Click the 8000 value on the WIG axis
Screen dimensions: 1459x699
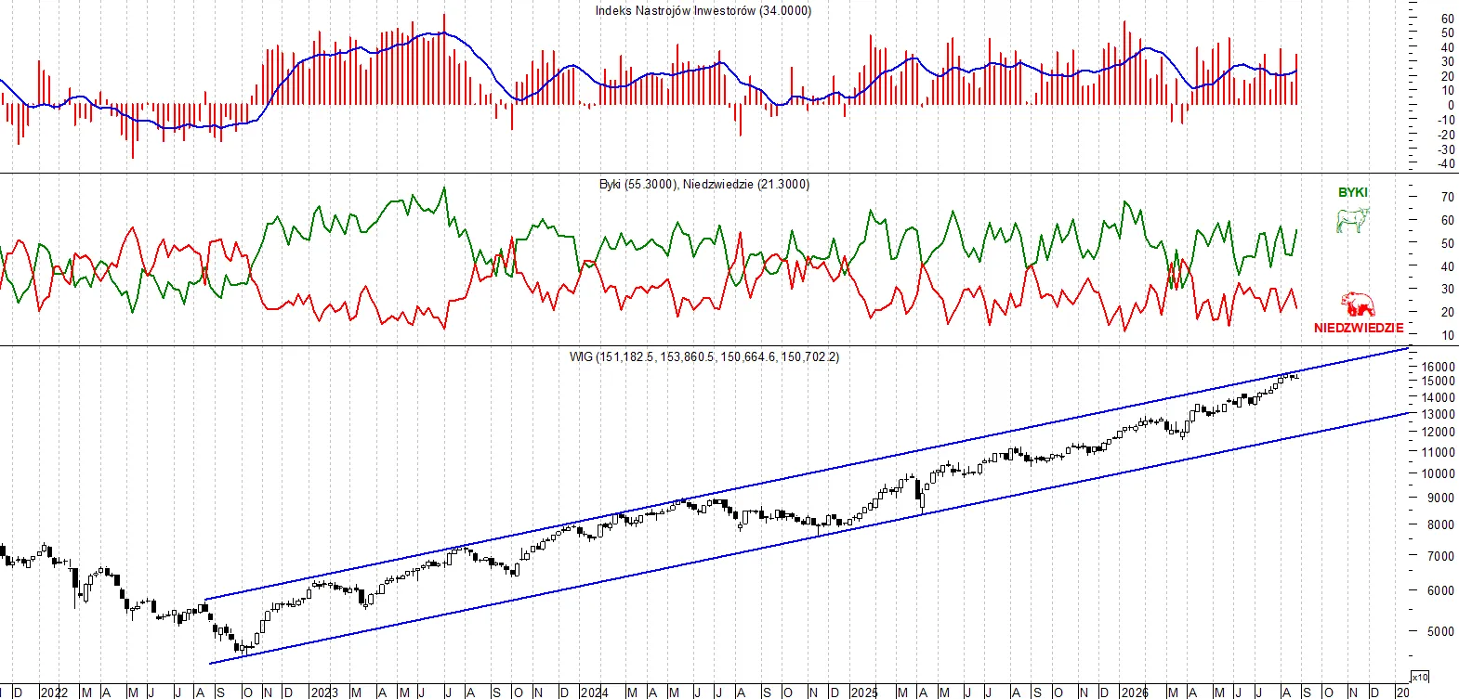[1441, 525]
